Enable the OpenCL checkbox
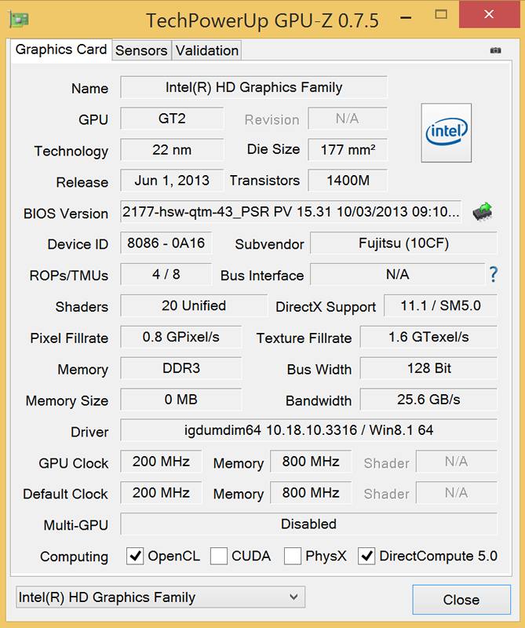The image size is (525, 628). click(135, 556)
